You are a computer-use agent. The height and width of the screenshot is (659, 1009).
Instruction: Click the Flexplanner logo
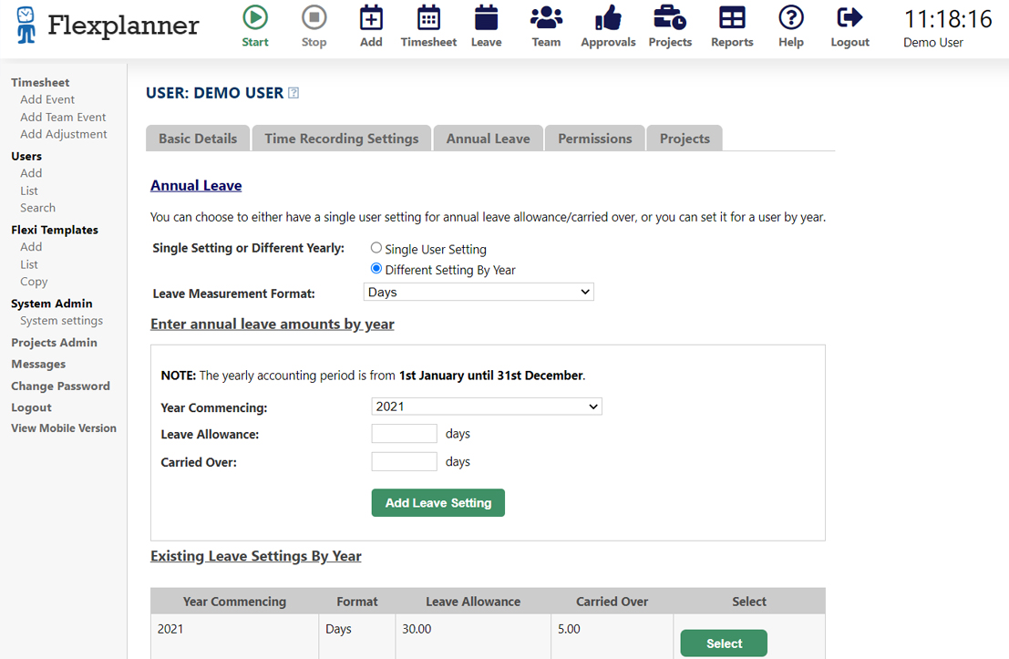coord(108,26)
